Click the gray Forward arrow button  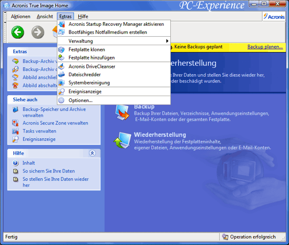point(38,32)
